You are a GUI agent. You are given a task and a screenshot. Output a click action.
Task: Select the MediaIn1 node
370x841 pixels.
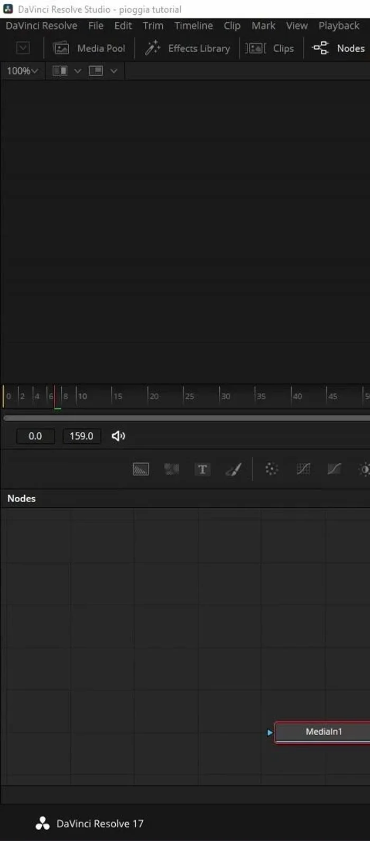(323, 732)
